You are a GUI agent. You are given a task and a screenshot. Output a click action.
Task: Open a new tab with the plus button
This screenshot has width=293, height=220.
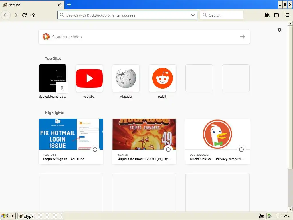point(69,5)
